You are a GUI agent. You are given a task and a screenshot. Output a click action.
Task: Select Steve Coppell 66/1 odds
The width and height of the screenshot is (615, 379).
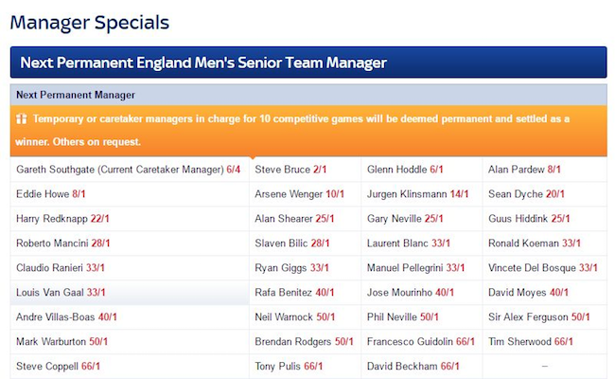(130, 366)
